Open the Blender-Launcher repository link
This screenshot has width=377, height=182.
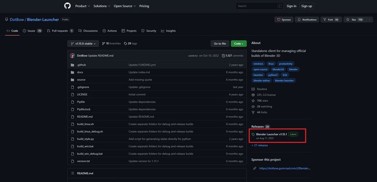click(43, 20)
